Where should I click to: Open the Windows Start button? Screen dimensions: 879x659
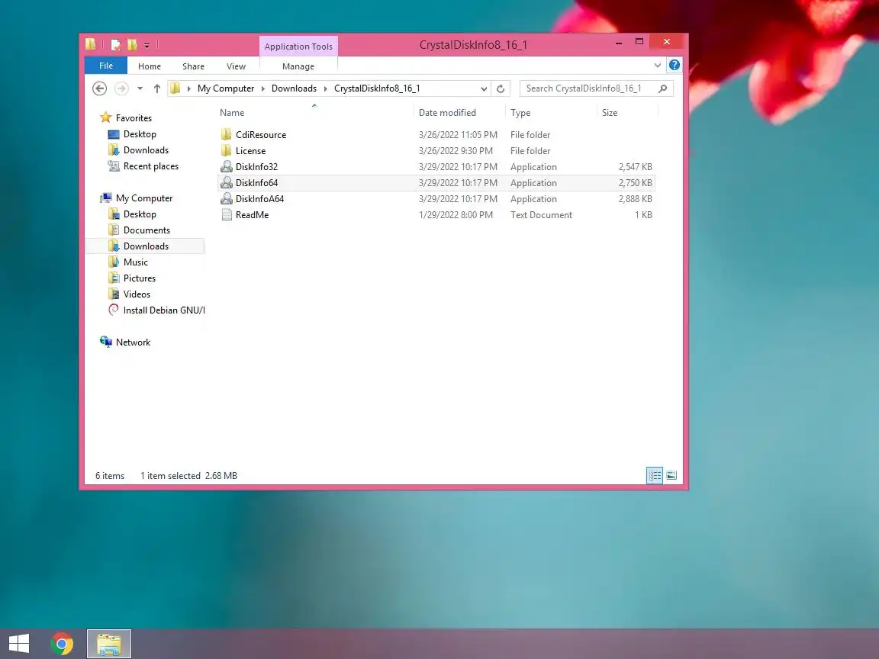[19, 644]
